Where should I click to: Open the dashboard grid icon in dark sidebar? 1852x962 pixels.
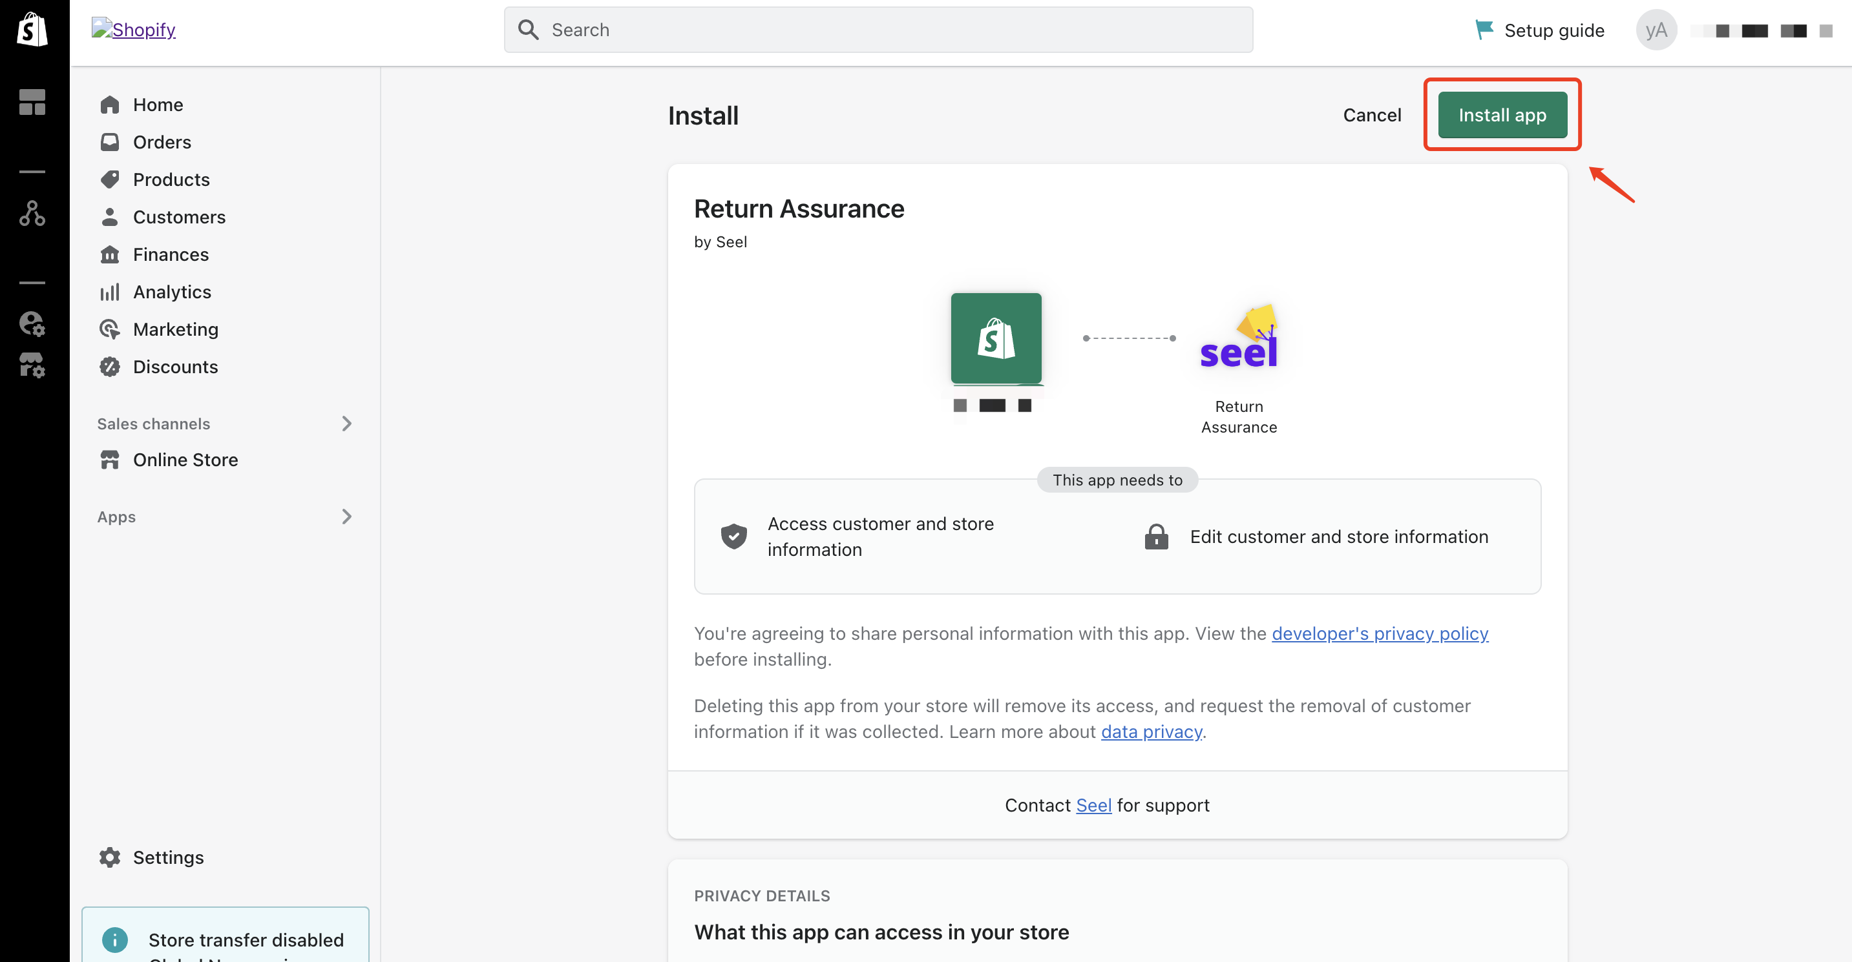pyautogui.click(x=32, y=102)
